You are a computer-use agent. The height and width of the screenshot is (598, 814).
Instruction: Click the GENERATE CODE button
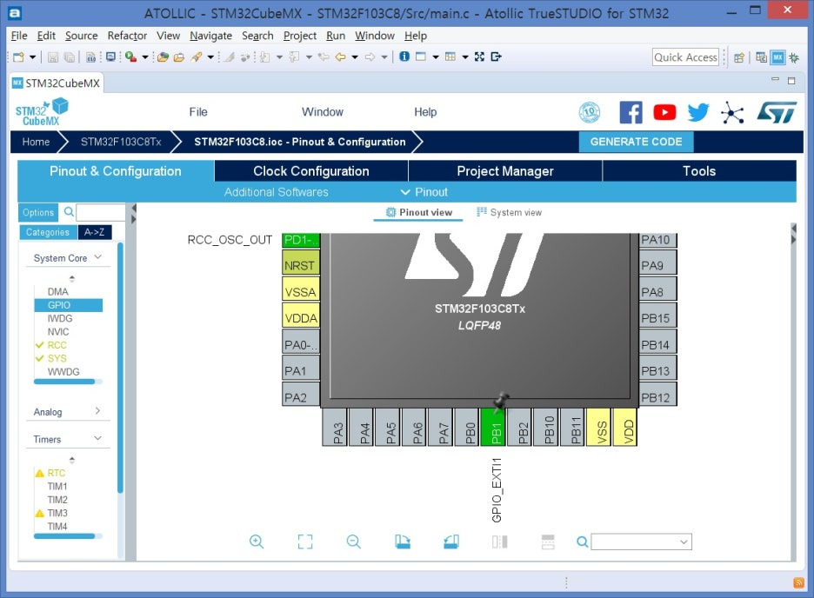tap(636, 142)
